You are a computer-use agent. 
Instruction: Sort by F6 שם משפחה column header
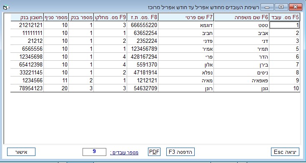click(x=242, y=17)
